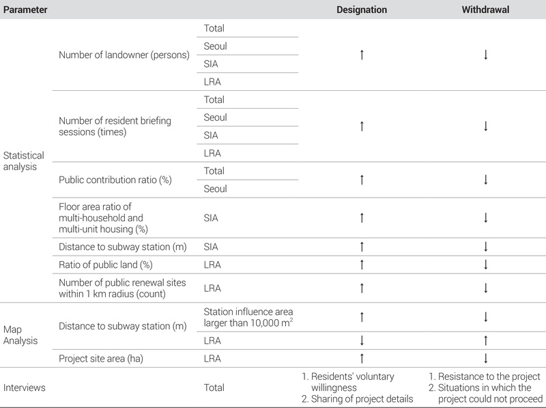Click the Designation up arrow for Floor area ratio row
546x408 pixels.
362,217
